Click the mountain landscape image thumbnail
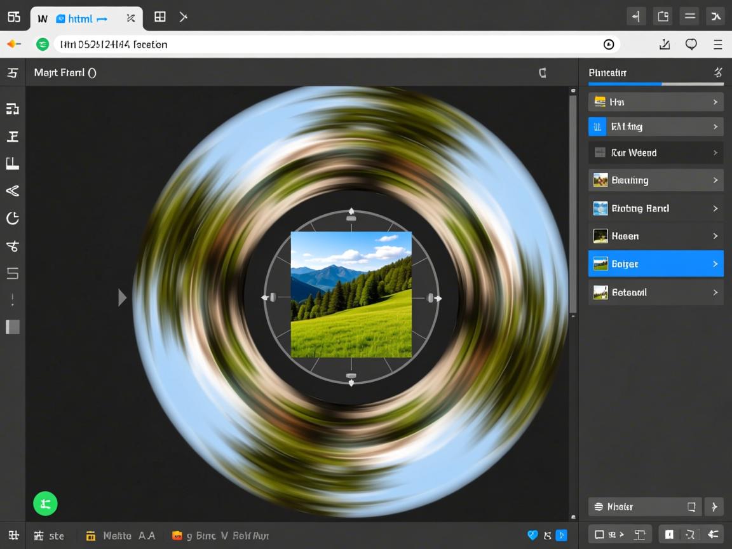The image size is (732, 549). pyautogui.click(x=351, y=294)
